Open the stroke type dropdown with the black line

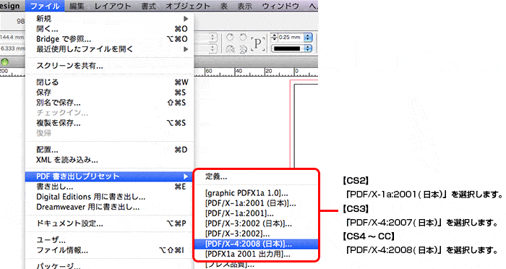[308, 48]
